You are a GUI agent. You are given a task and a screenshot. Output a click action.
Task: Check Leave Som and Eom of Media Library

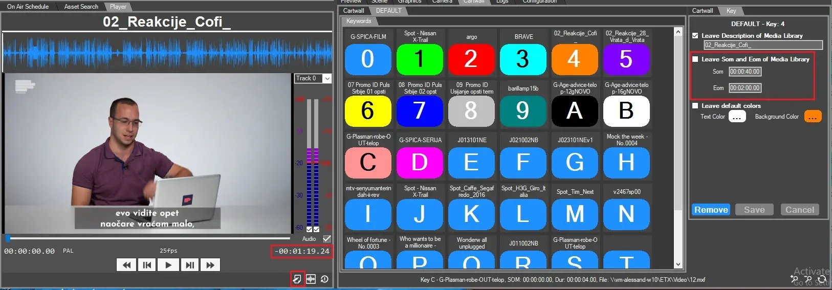695,59
